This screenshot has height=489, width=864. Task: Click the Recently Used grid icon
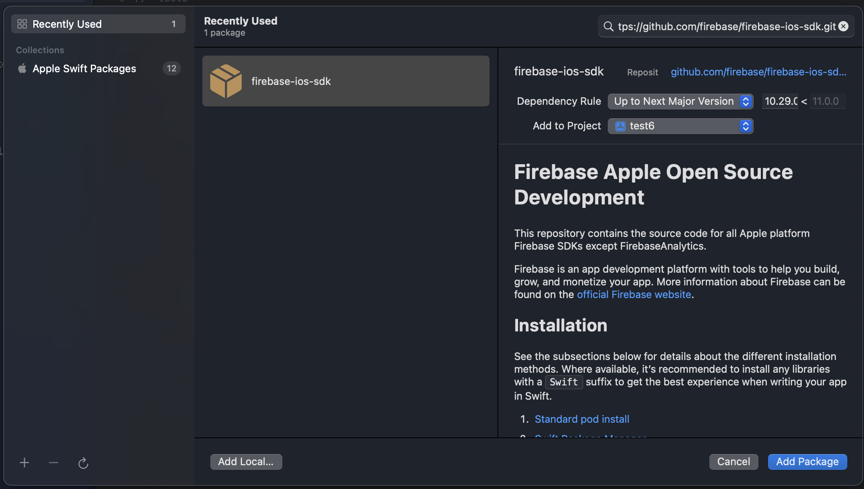coord(22,24)
